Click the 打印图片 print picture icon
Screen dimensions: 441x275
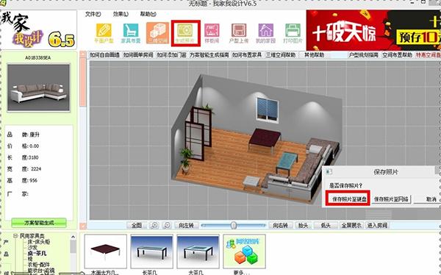(293, 33)
